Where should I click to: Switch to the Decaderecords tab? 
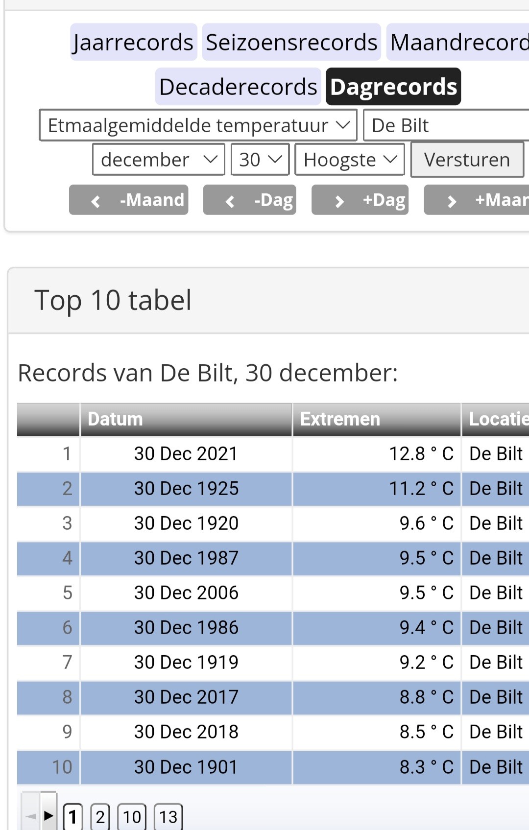238,87
